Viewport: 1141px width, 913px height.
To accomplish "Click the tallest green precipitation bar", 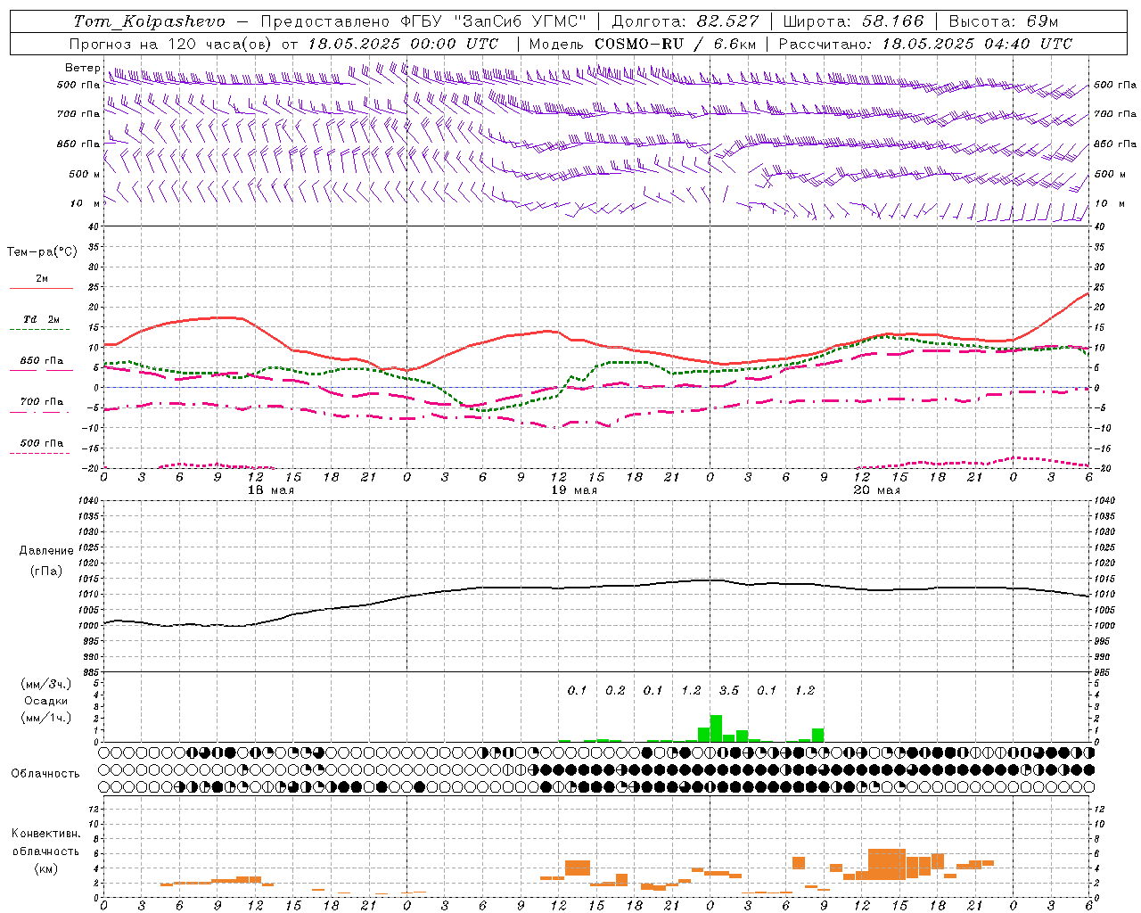I will point(716,728).
